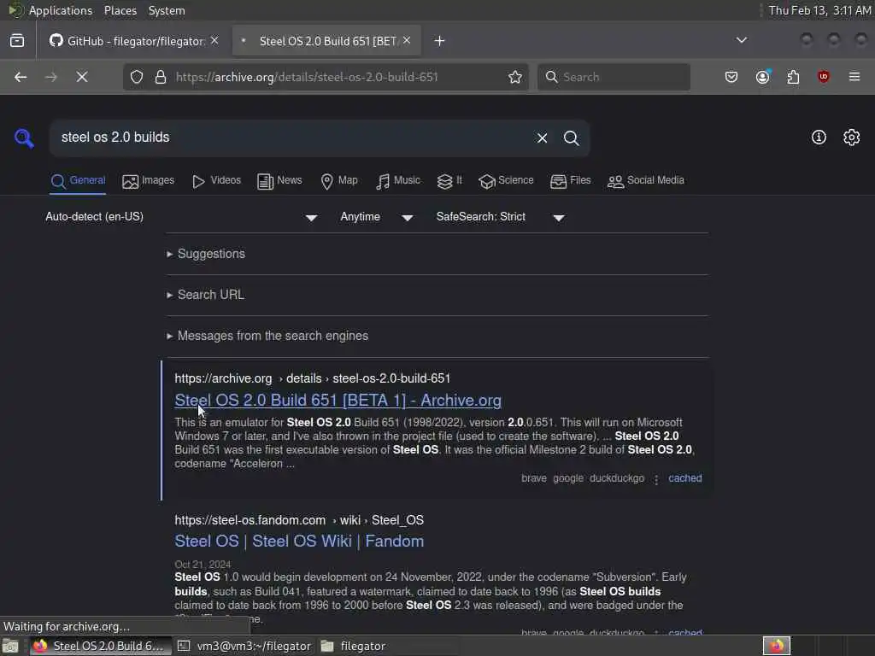This screenshot has height=656, width=875.
Task: Open the Applications menu
Action: 61,10
